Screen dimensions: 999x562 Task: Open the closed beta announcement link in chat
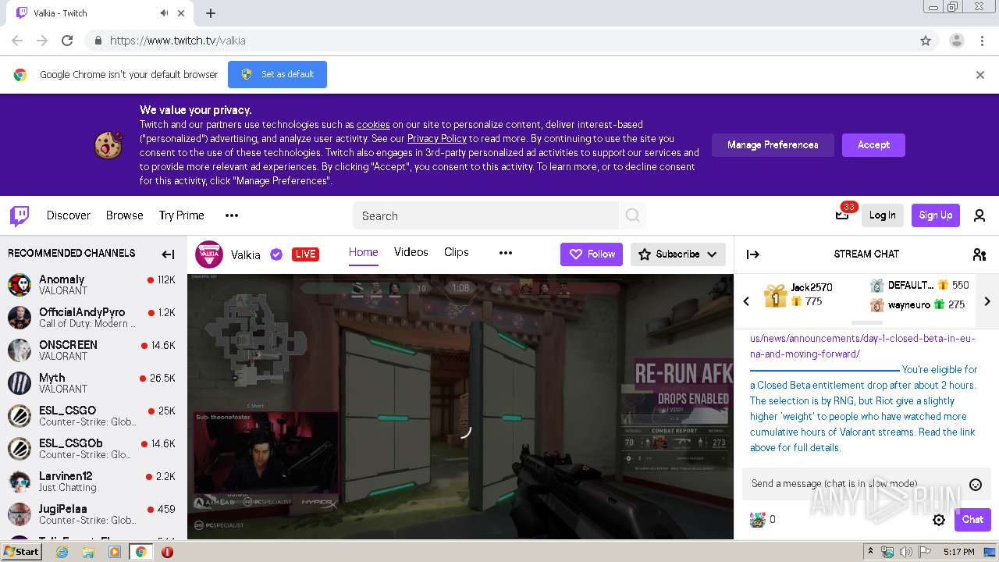[x=862, y=346]
